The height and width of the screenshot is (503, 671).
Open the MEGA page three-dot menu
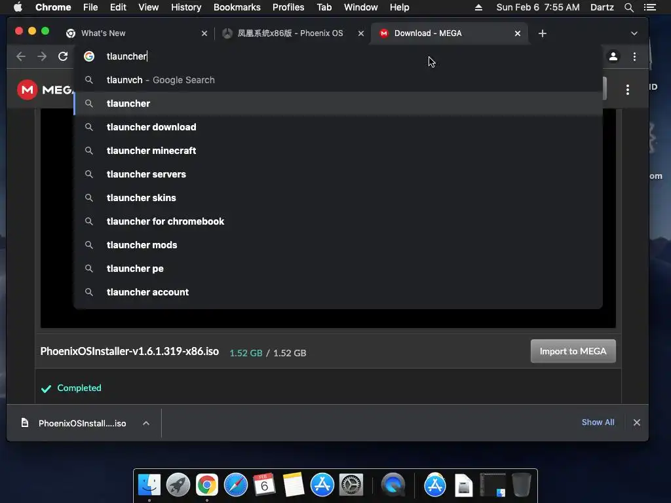coord(627,89)
